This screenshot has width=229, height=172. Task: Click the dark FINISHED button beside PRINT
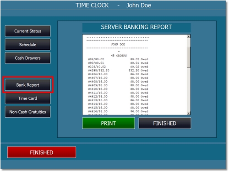pos(165,123)
